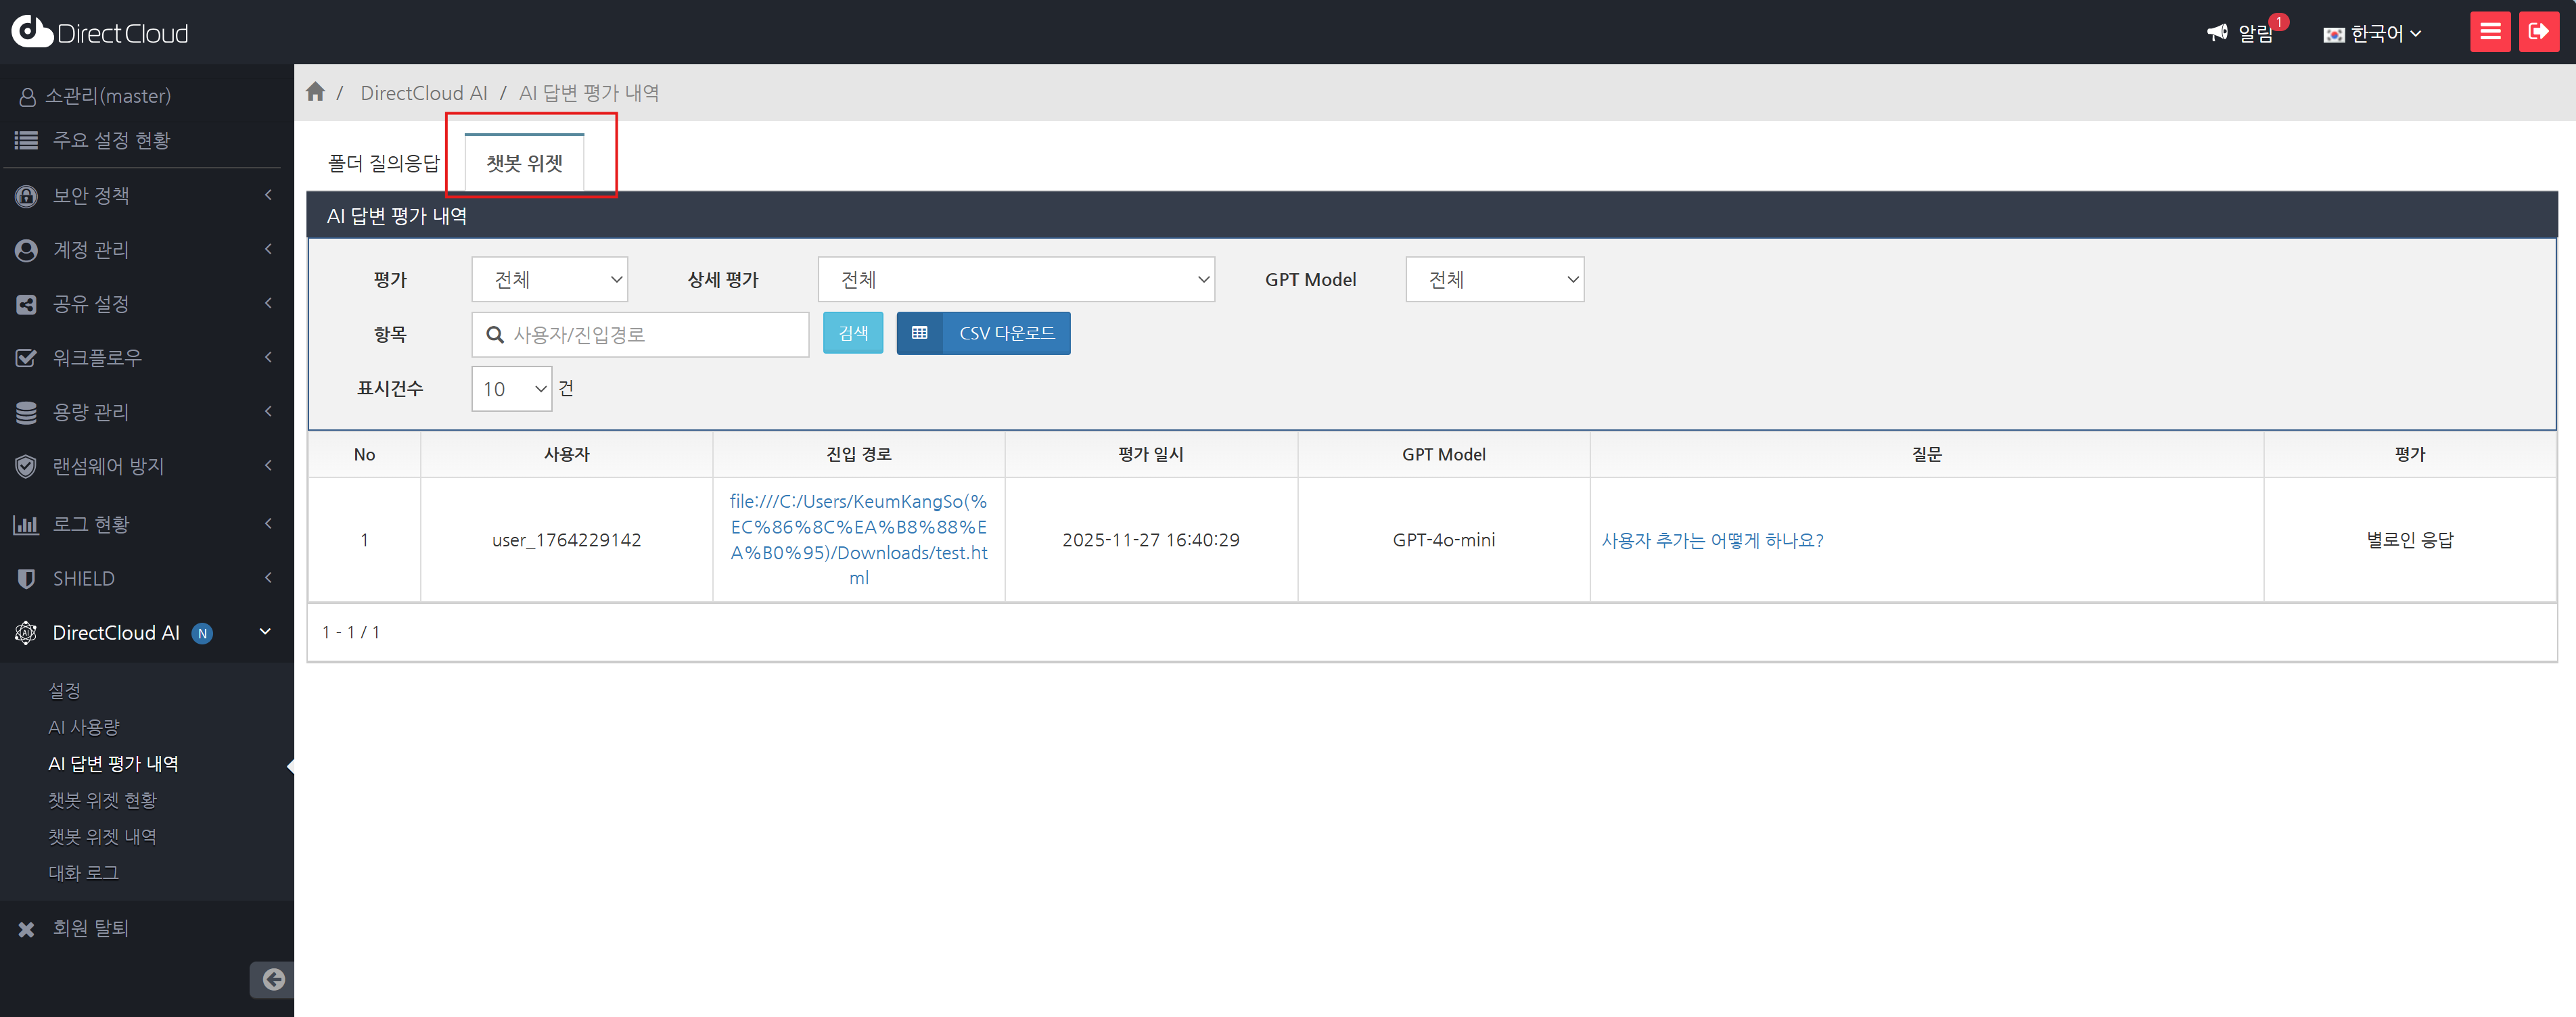Click the 랜섬웨어 방지 shield icon
The image size is (2576, 1017).
tap(26, 466)
